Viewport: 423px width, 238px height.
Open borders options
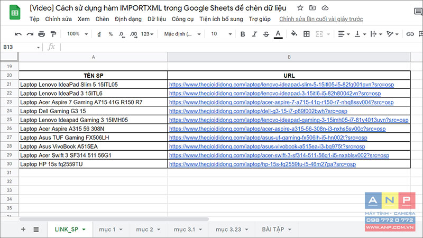click(x=307, y=34)
